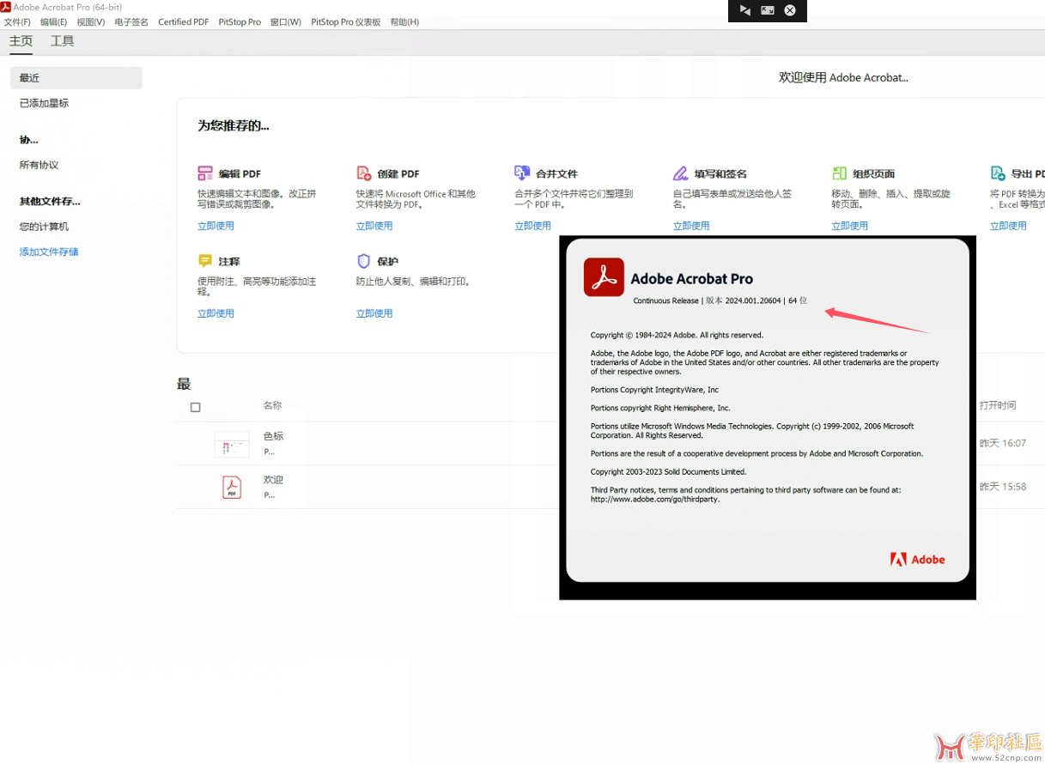Select the 欢迎 file name in the recent list
The image size is (1045, 764).
(273, 480)
